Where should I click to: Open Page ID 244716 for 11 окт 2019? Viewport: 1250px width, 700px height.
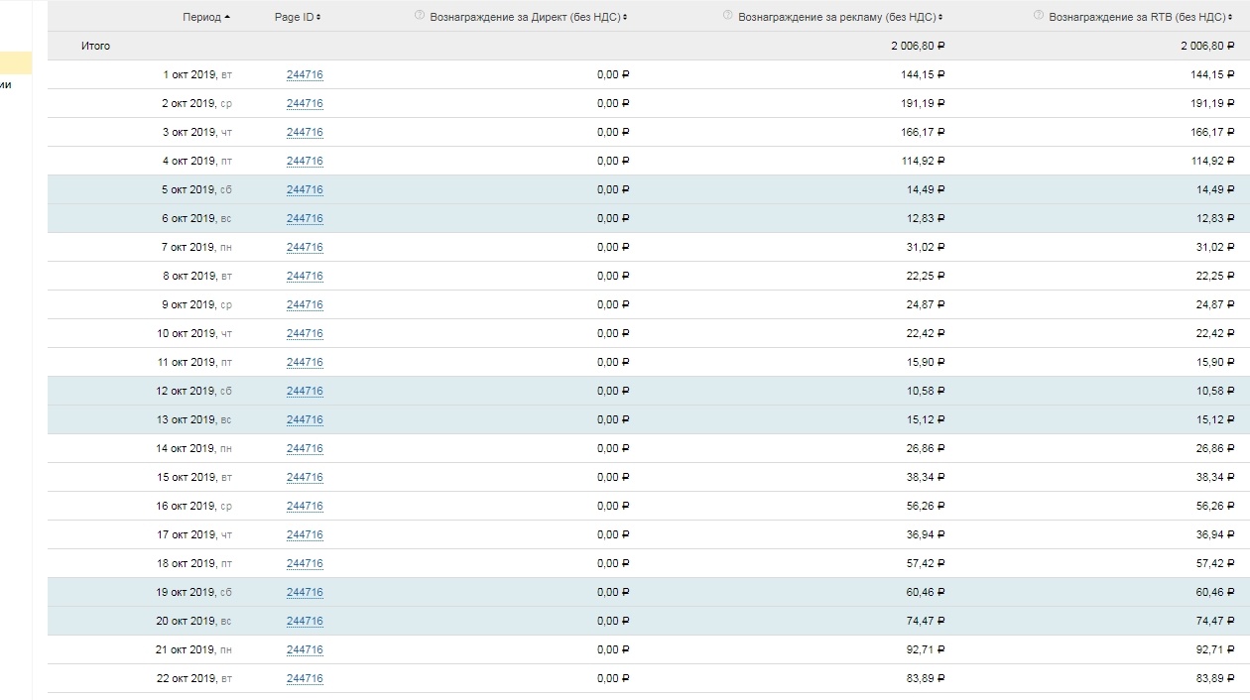[305, 362]
